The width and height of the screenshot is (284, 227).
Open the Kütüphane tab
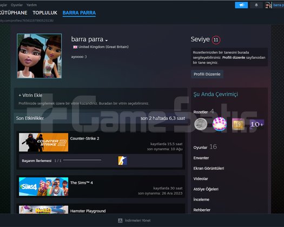tap(13, 12)
